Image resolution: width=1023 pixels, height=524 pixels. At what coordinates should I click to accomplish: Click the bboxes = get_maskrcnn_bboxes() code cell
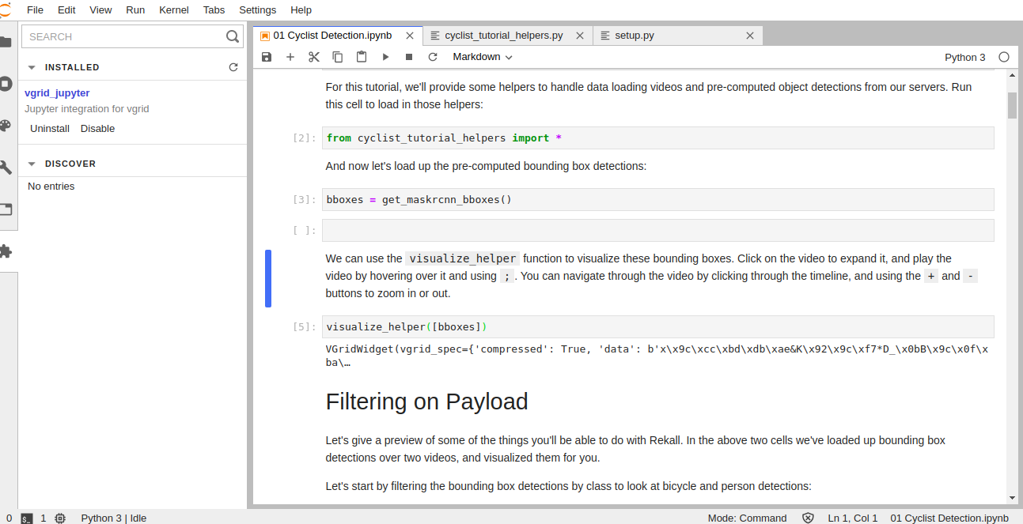coord(657,200)
